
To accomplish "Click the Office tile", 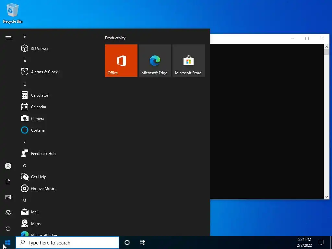I will pos(121,61).
